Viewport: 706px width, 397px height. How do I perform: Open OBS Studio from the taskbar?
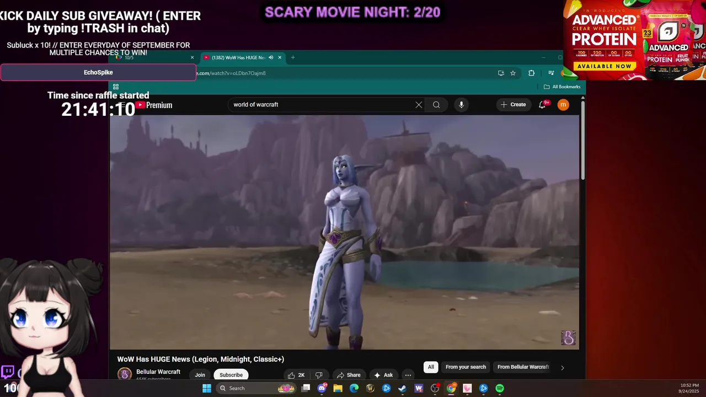click(435, 388)
